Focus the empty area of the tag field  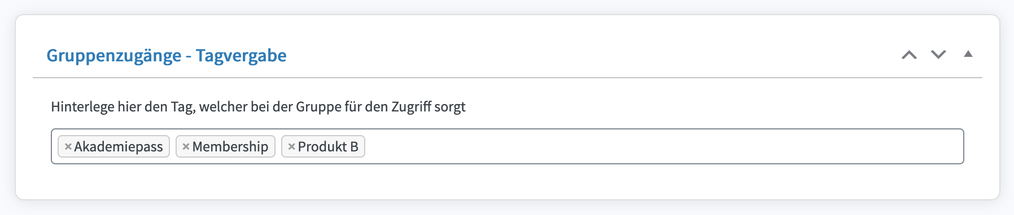tap(663, 146)
